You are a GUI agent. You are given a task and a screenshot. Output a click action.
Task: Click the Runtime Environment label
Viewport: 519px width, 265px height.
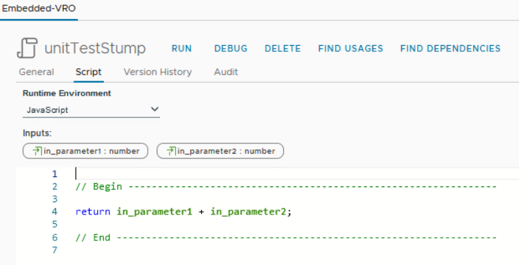[67, 93]
